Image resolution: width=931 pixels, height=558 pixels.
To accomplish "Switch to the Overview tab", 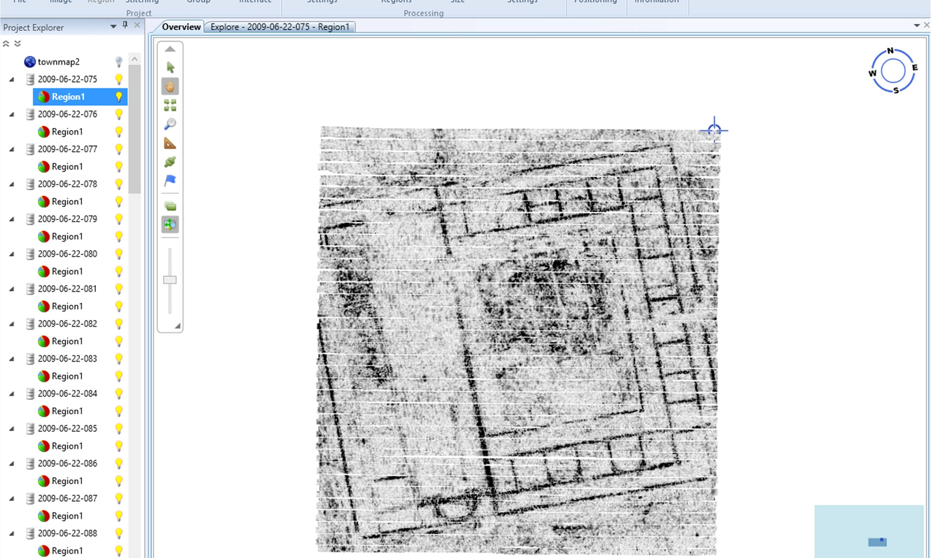I will [x=181, y=27].
